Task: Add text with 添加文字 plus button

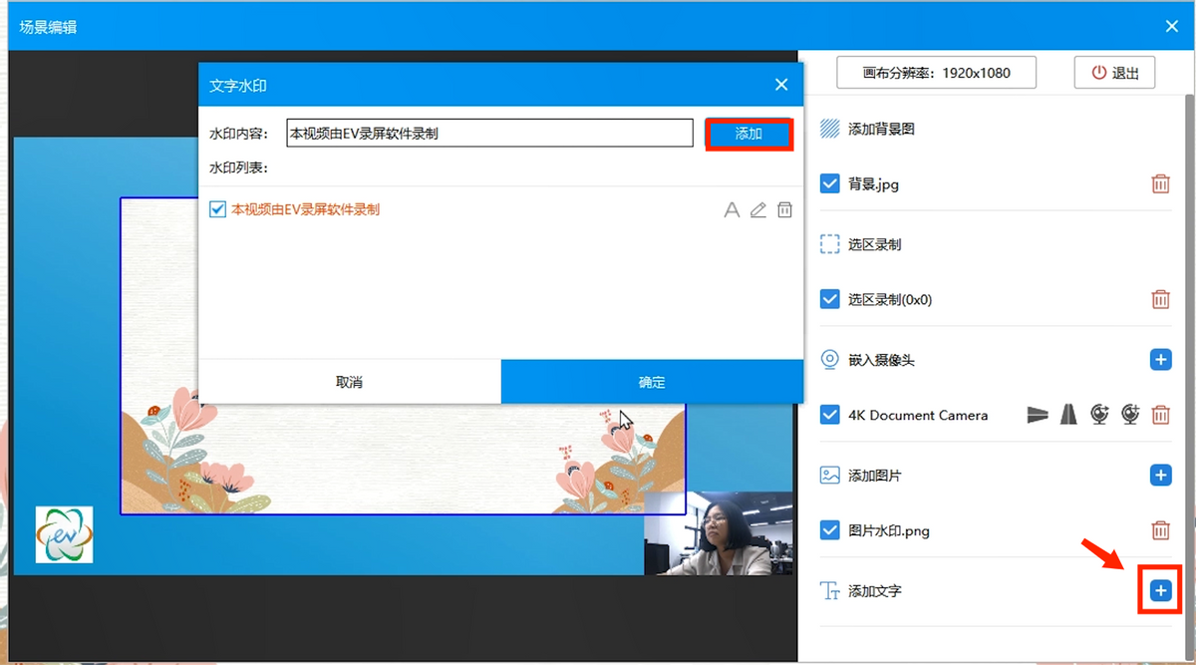Action: pyautogui.click(x=1160, y=590)
